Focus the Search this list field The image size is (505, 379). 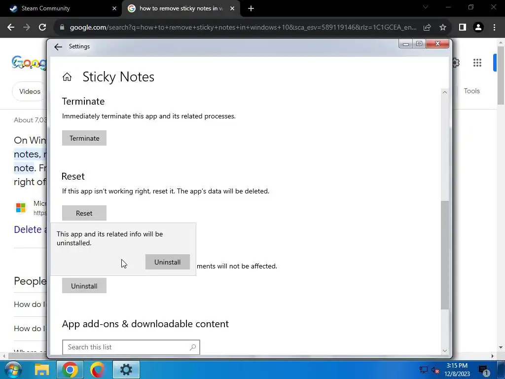click(131, 347)
